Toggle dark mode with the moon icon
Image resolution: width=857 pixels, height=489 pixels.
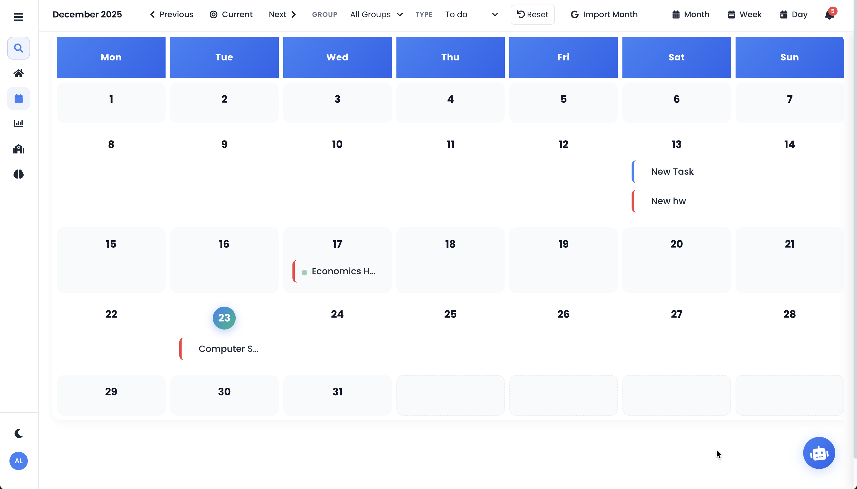pos(19,433)
